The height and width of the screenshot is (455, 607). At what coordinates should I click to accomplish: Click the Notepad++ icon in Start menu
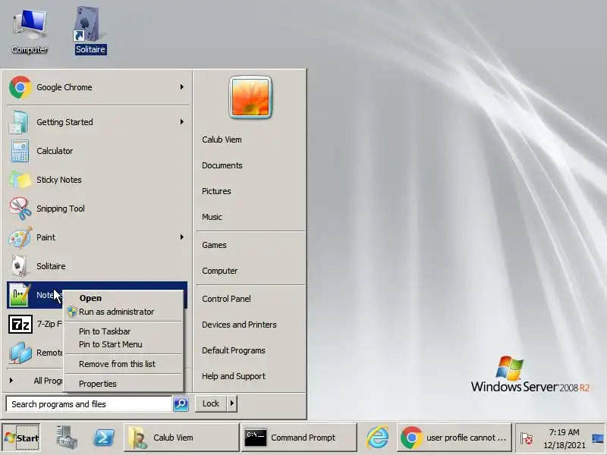[x=20, y=295]
